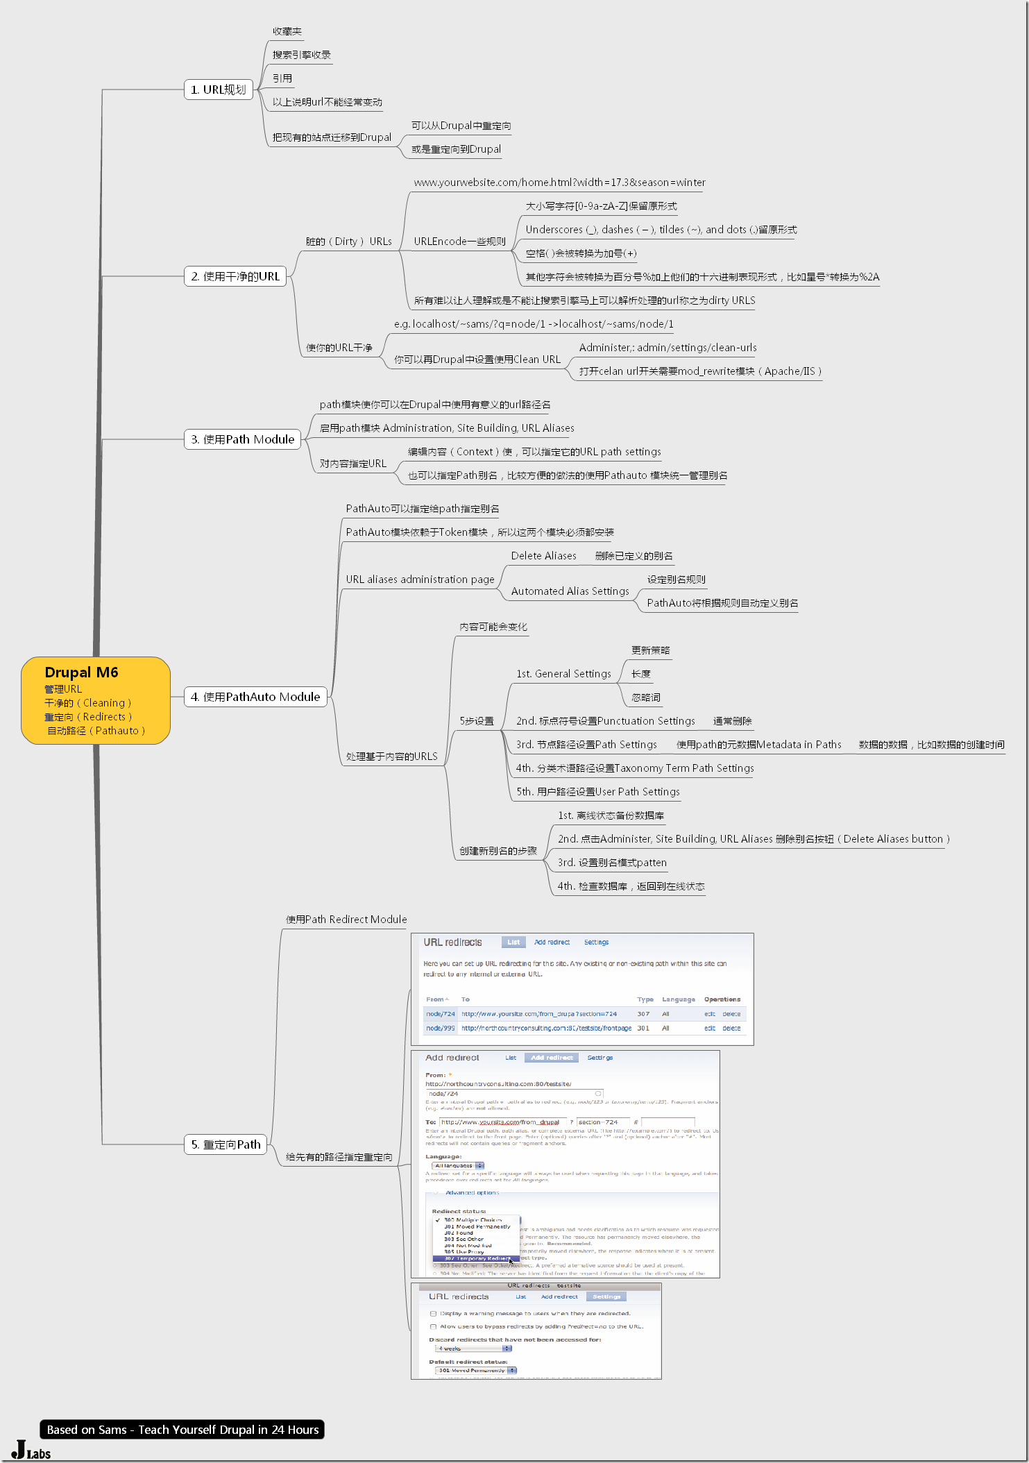The width and height of the screenshot is (1029, 1463).
Task: Open the yoursite.com from_drupal redirect URL link
Action: pos(539,1014)
